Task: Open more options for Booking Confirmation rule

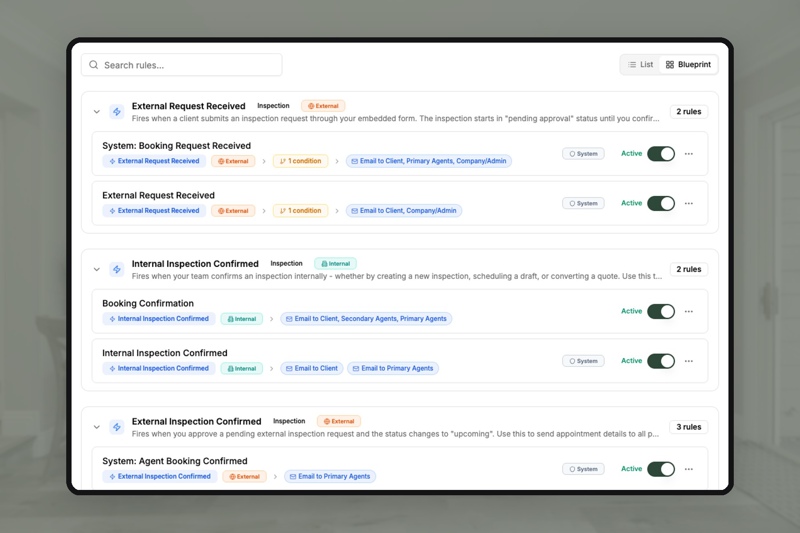Action: [x=689, y=311]
